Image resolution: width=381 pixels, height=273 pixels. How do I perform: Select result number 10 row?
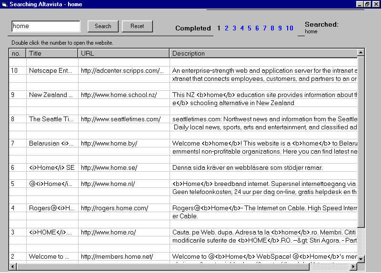(15, 70)
